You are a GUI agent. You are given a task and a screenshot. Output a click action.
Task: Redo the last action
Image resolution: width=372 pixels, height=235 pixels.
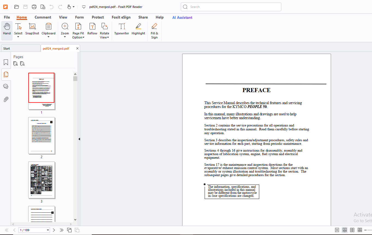(x=60, y=7)
